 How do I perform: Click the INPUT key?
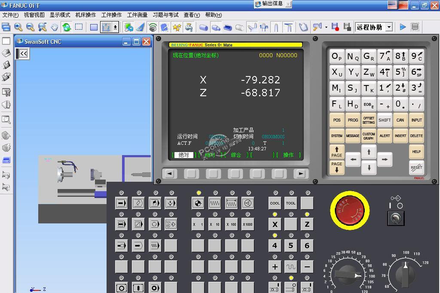pos(416,120)
